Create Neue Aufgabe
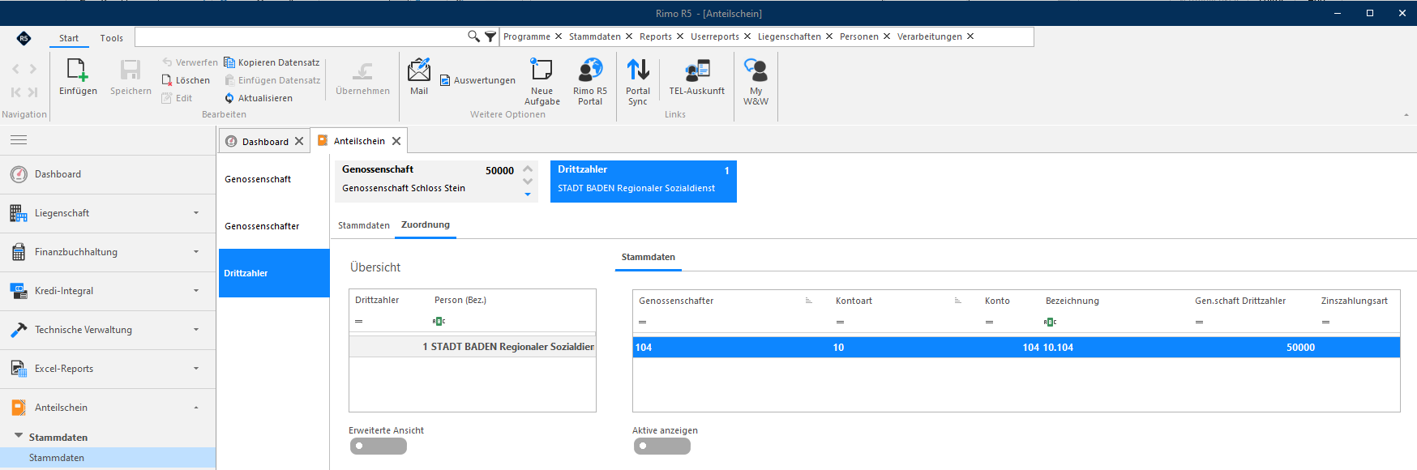This screenshot has width=1417, height=470. 542,82
